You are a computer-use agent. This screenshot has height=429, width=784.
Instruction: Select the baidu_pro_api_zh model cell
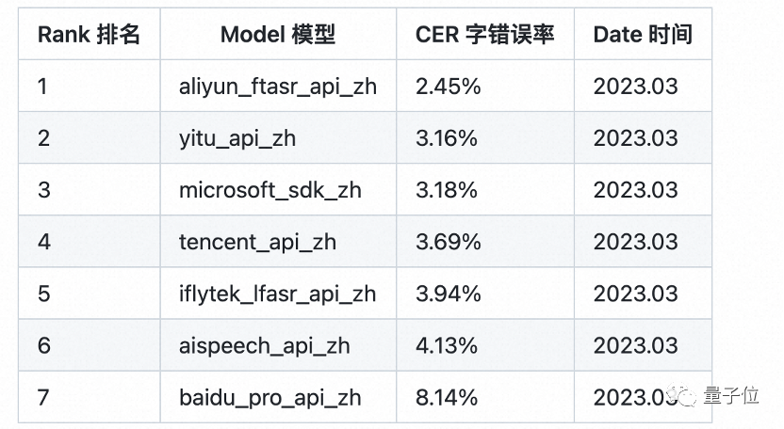point(269,397)
